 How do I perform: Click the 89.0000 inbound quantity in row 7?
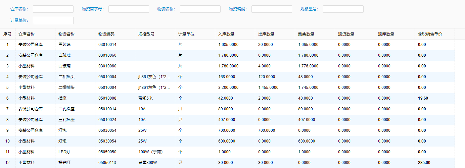point(226,109)
